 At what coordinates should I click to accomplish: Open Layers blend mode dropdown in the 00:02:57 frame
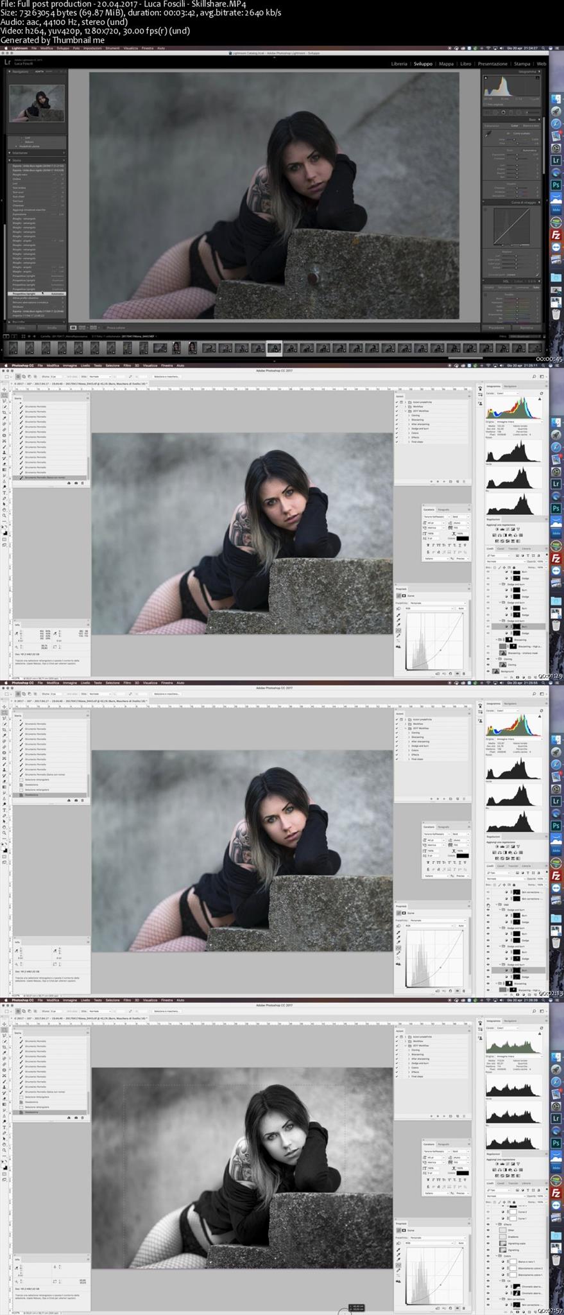[x=506, y=1196]
